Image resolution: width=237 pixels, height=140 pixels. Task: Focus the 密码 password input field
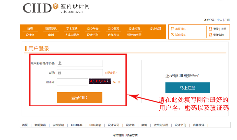[80, 73]
